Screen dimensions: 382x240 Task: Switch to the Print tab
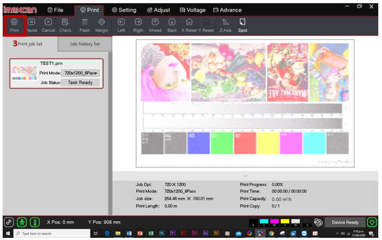(89, 10)
